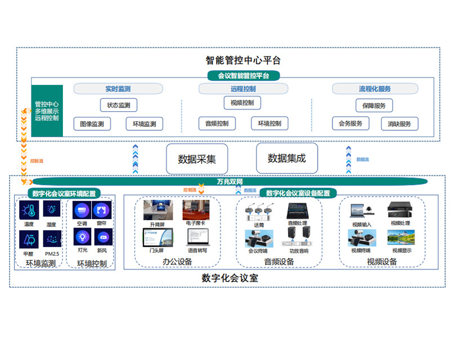
Task: Select the 音频处理 mixer console image
Action: (298, 211)
